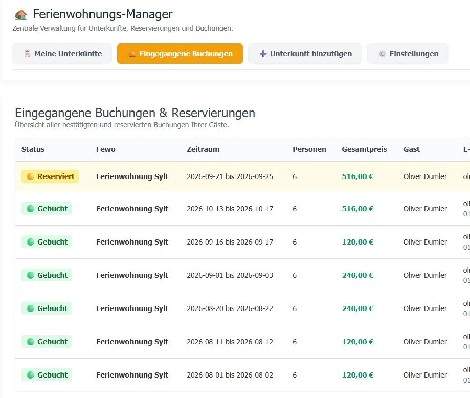470x398 pixels.
Task: Click the house logo icon
Action: click(x=20, y=15)
